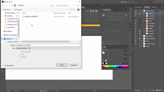The height and width of the screenshot is (92, 164).
Task: Open the Tipo file format dropdown
Action: (48, 48)
